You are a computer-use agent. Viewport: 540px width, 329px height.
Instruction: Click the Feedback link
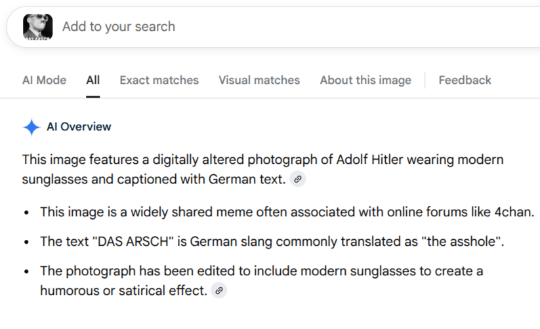(x=465, y=80)
